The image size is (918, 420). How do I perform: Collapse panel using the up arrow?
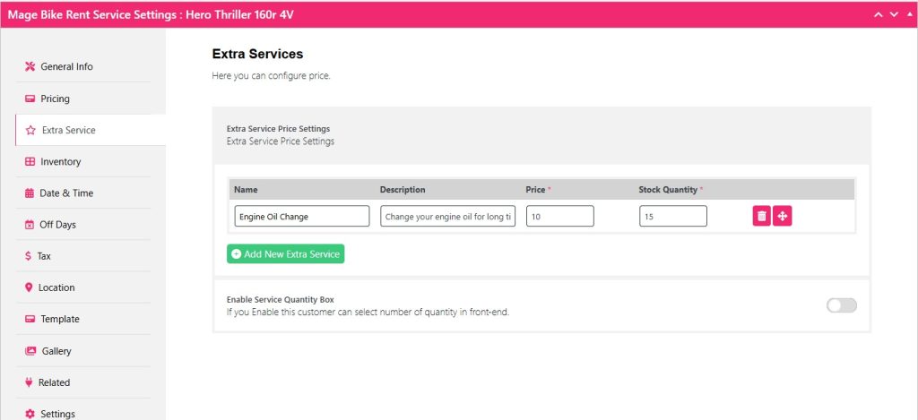879,14
